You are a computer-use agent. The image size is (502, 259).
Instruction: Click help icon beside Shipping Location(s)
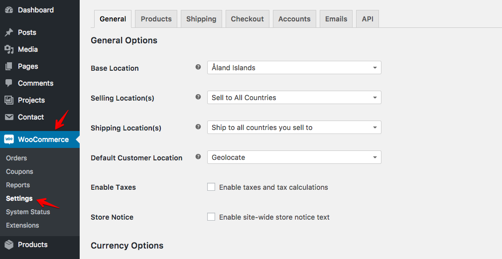pyautogui.click(x=198, y=127)
